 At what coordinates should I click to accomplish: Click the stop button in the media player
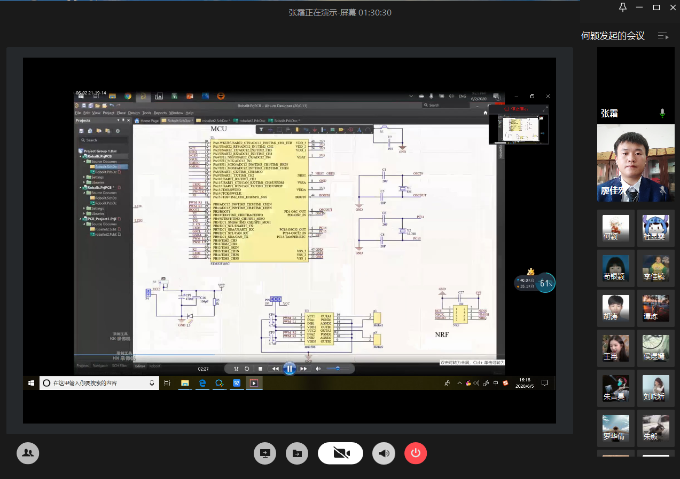click(x=260, y=369)
